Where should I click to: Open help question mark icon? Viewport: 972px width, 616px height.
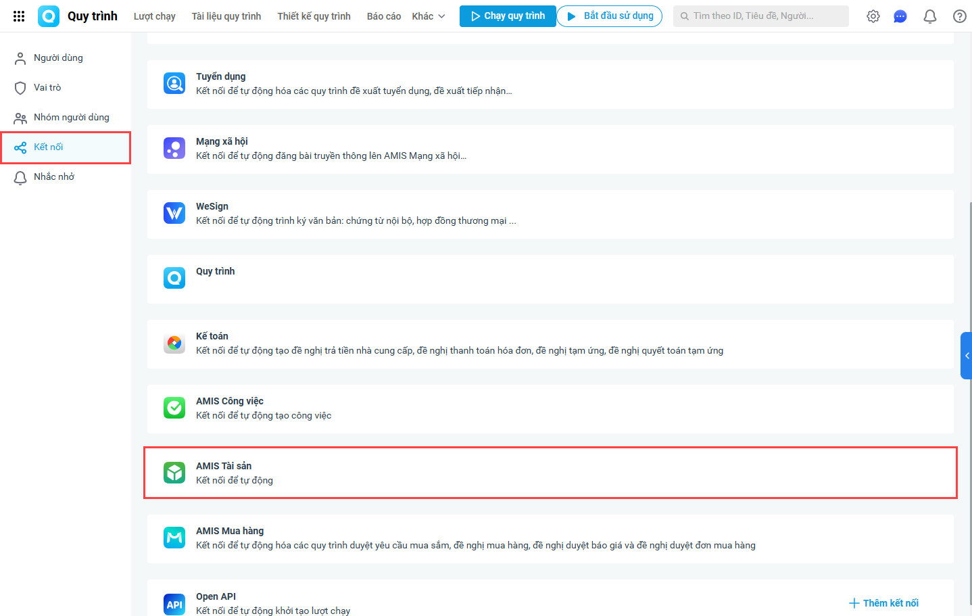[960, 16]
